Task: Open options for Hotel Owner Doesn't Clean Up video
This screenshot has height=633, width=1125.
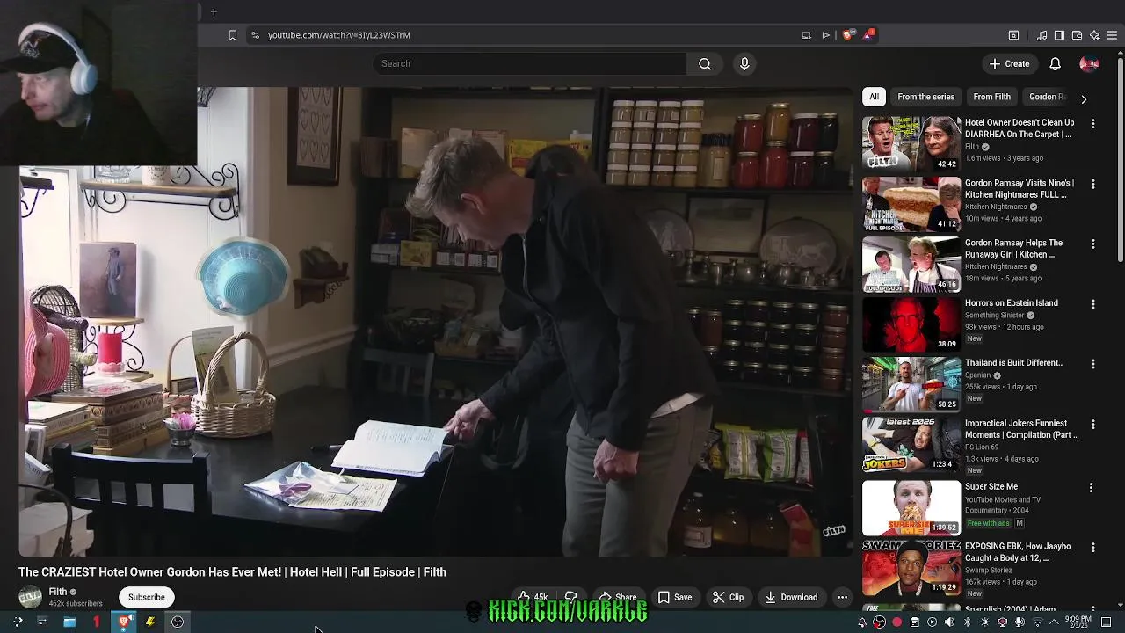Action: 1092,124
